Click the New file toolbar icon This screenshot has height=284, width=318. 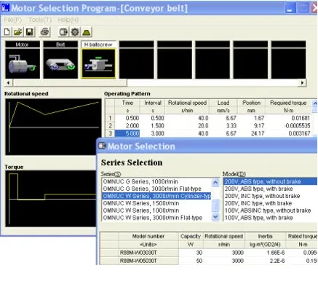(7, 32)
